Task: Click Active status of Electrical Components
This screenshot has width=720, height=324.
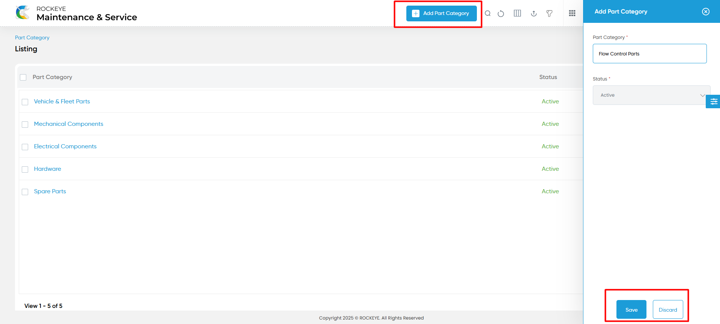Action: 550,146
